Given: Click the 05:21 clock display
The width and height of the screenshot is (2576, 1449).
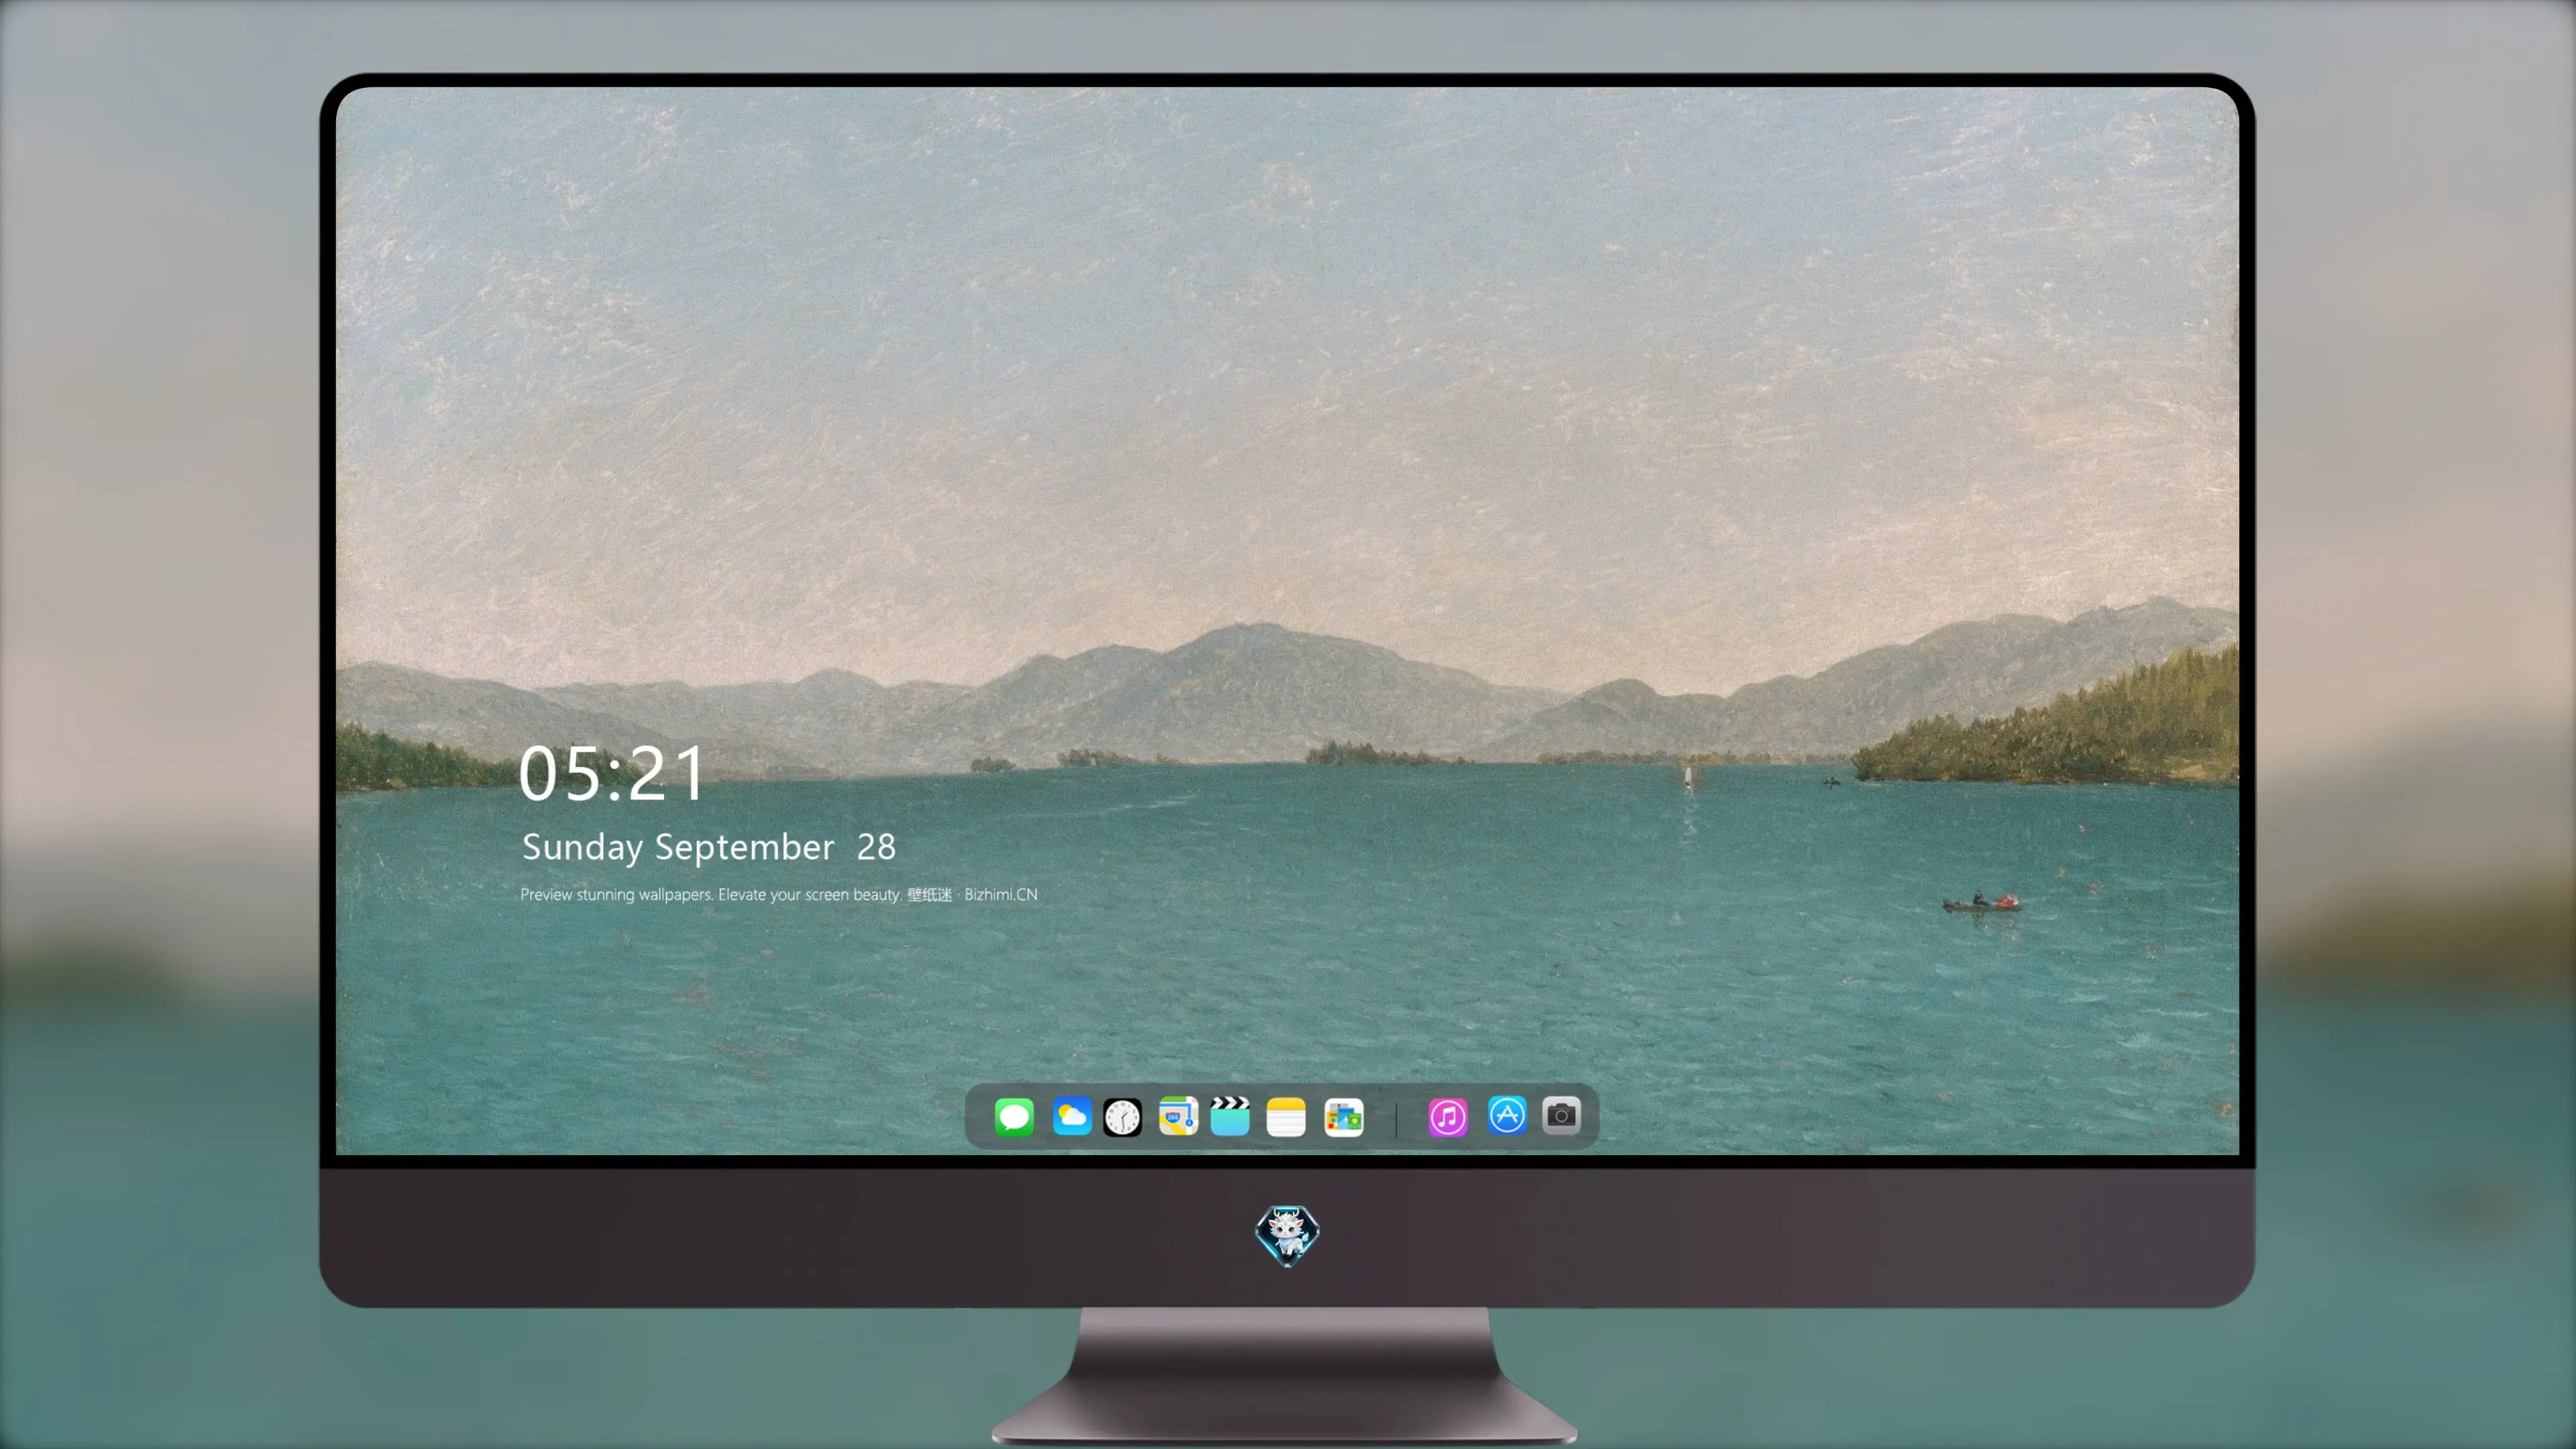Looking at the screenshot, I should click(x=612, y=773).
